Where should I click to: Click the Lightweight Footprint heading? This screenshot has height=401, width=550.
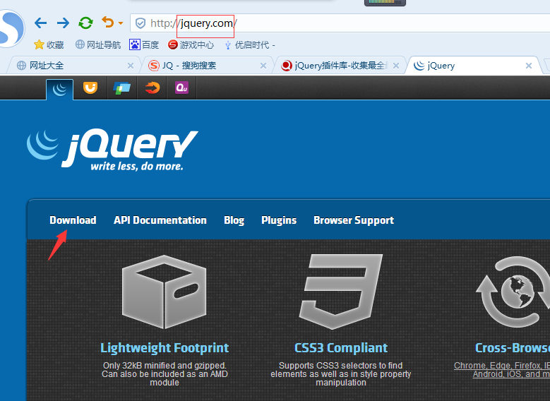[x=165, y=347]
